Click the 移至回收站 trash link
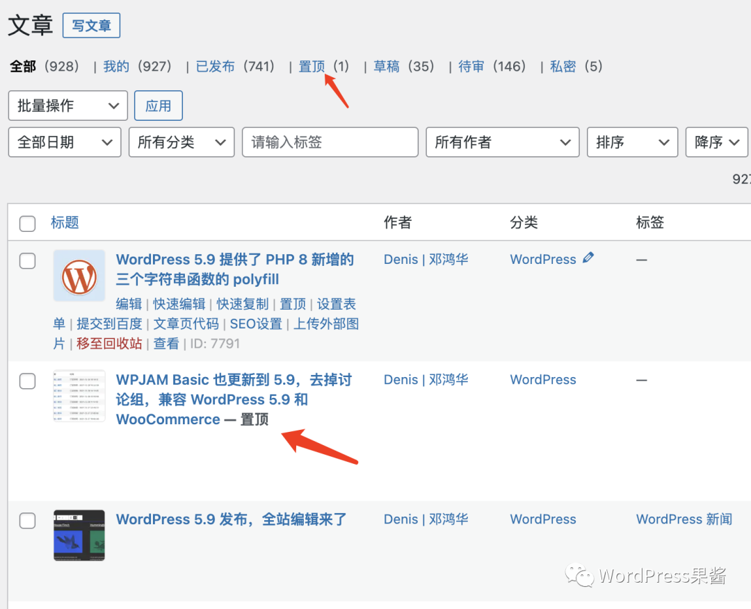The width and height of the screenshot is (751, 609). tap(109, 344)
